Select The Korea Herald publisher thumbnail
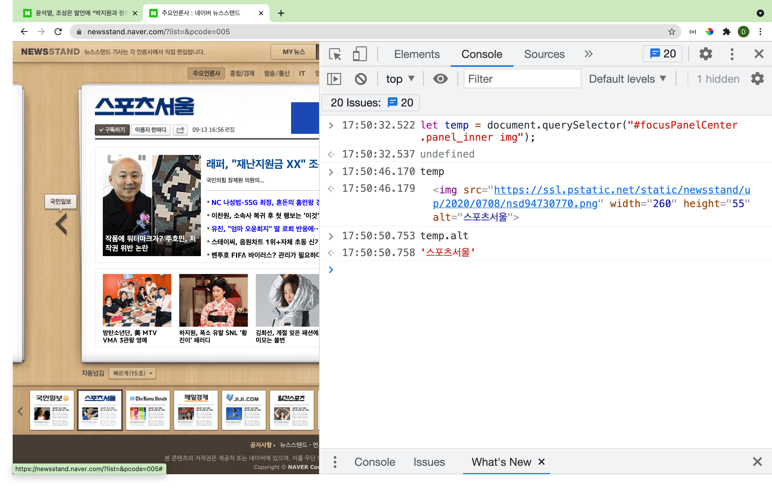 tap(148, 410)
